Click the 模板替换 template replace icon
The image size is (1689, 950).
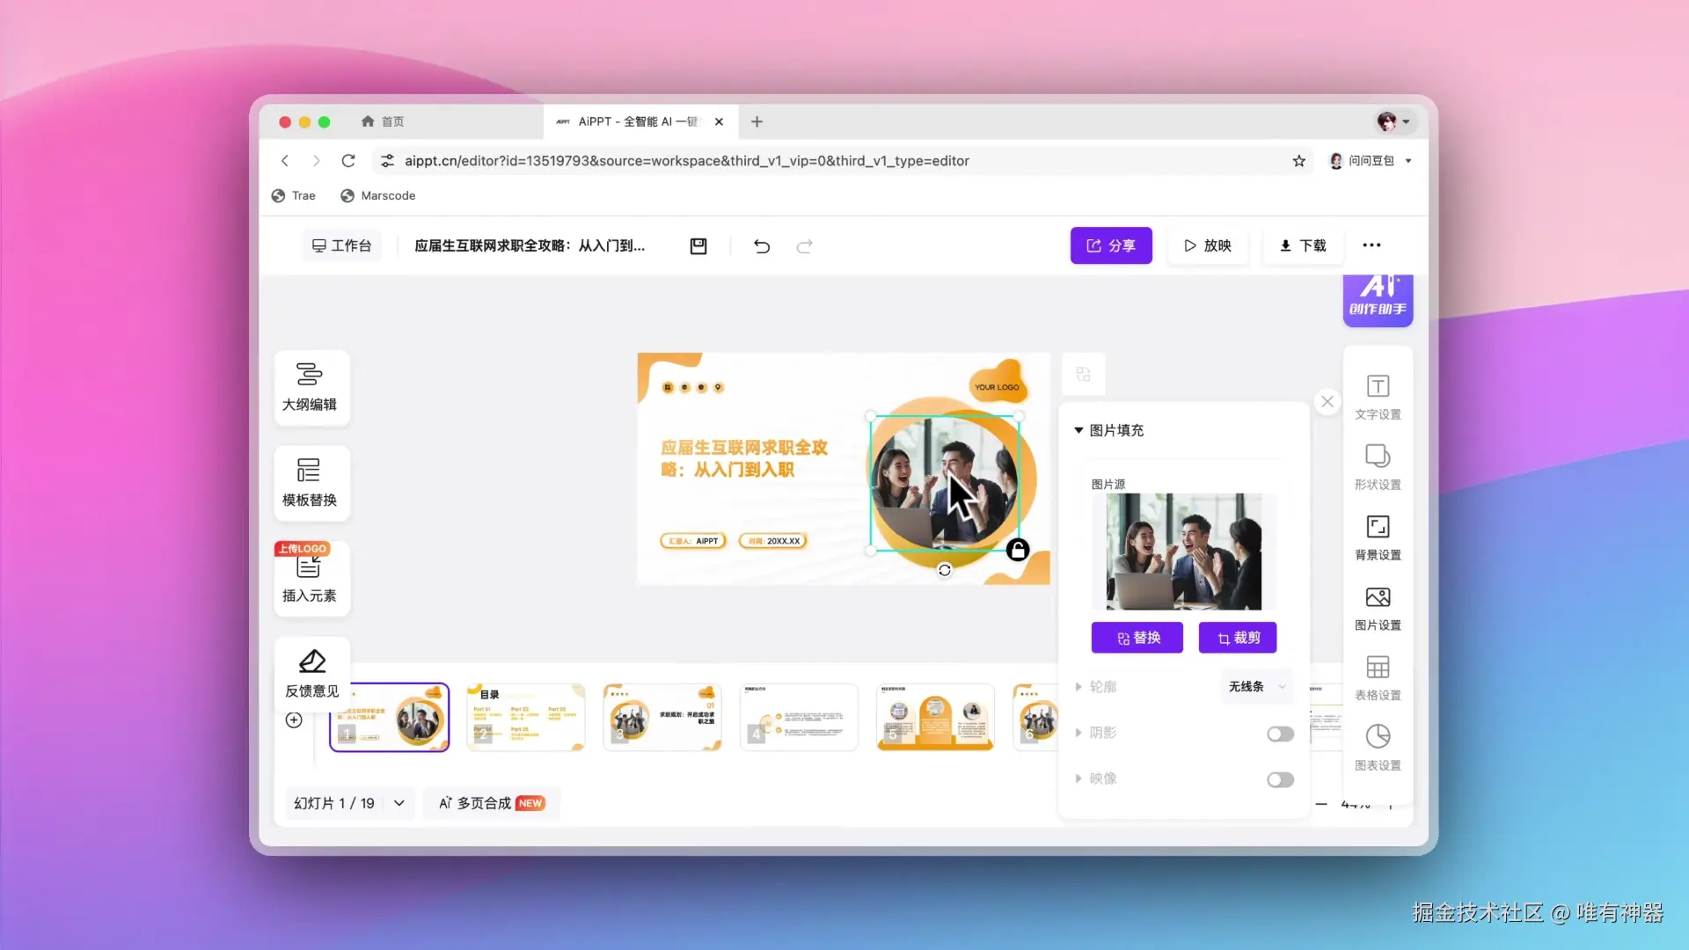pos(310,482)
